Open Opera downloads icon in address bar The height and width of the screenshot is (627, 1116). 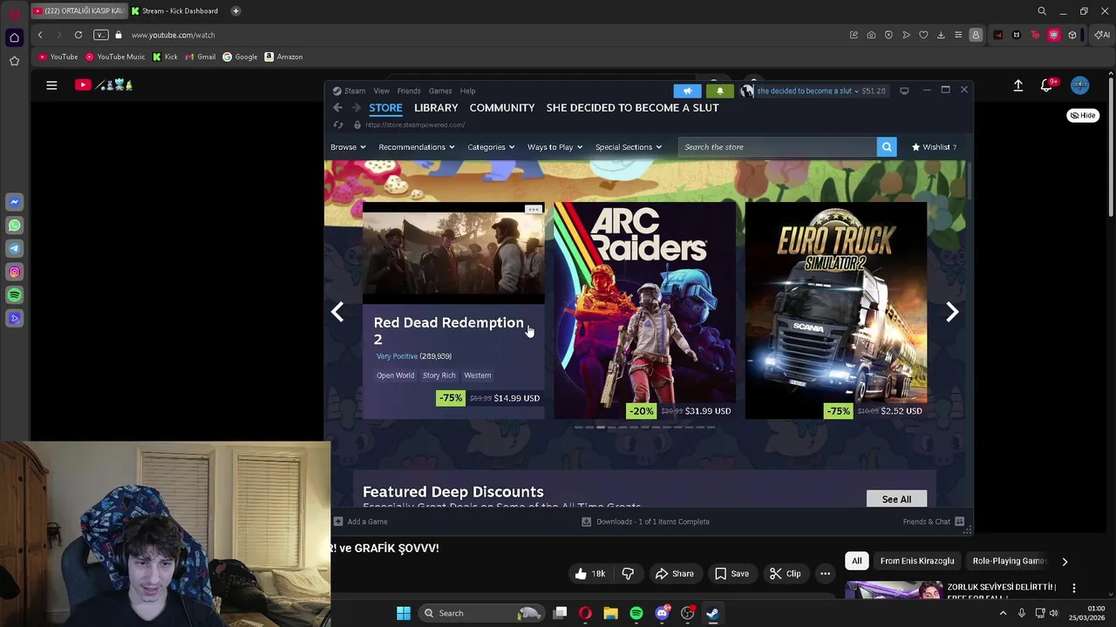[x=941, y=35]
